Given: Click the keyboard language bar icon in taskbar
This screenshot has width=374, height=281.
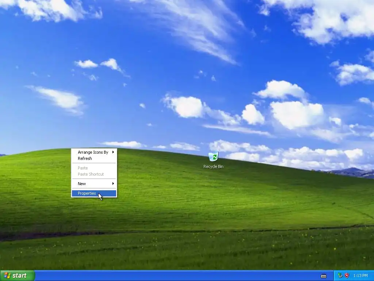Looking at the screenshot, I should 324,276.
